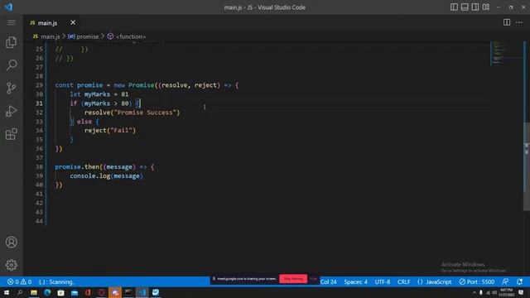Open the <function> breadcrumb item

coord(127,36)
